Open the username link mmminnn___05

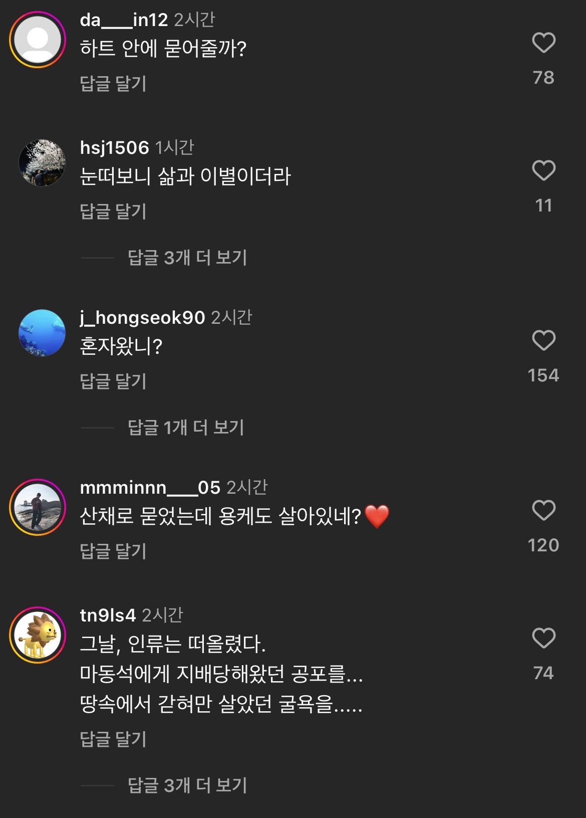click(150, 487)
